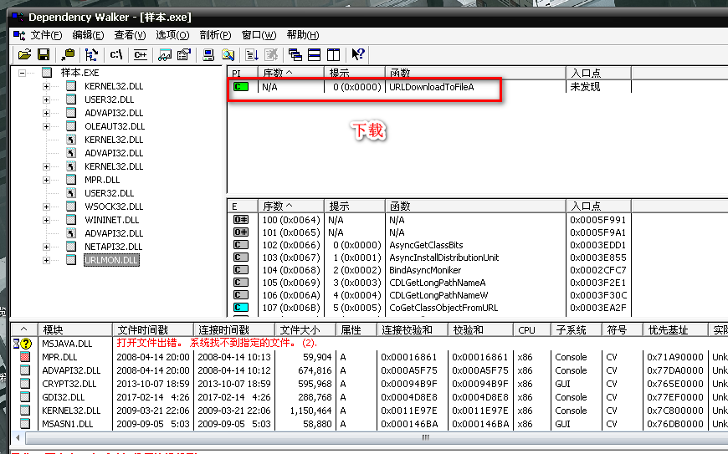Viewport: 728px width, 454px height.
Task: Click the Tile Vertically toolbar icon
Action: pyautogui.click(x=333, y=54)
